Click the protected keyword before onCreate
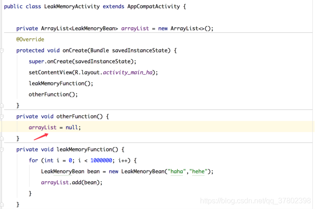This screenshot has height=209, width=315. [30, 51]
